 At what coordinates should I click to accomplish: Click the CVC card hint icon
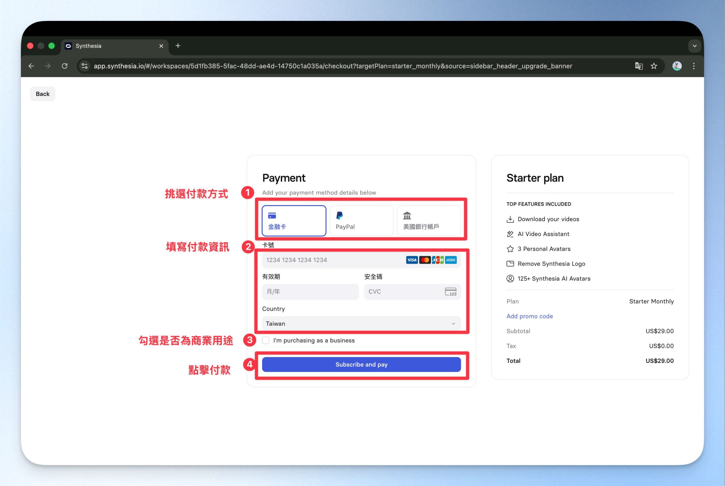click(450, 292)
